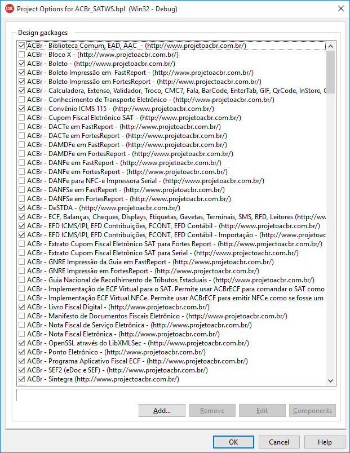Click the DX application icon in title bar
The height and width of the screenshot is (453, 350).
click(x=9, y=8)
